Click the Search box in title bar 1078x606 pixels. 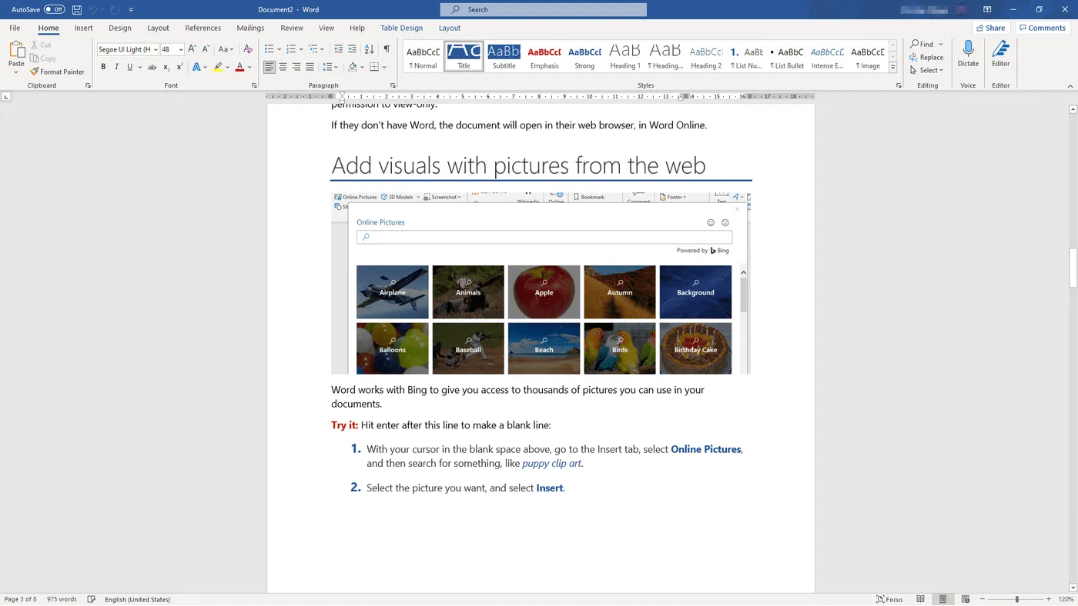544,9
